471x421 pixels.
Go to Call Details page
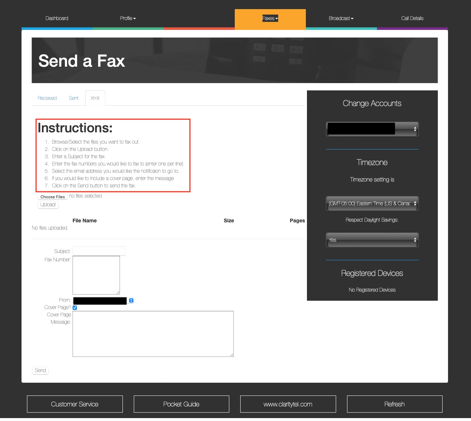tap(412, 18)
